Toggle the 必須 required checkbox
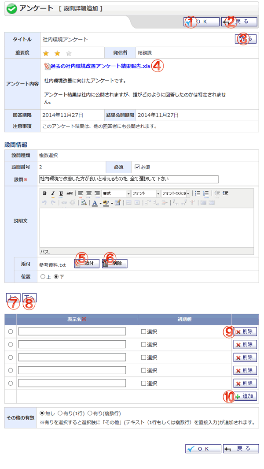Screen dimensions: 264x469 pyautogui.click(x=137, y=167)
